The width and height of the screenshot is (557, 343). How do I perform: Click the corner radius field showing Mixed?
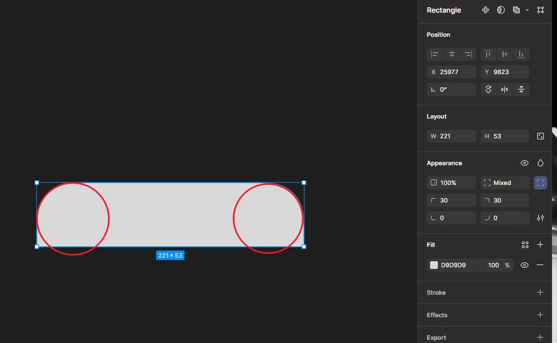coord(505,183)
